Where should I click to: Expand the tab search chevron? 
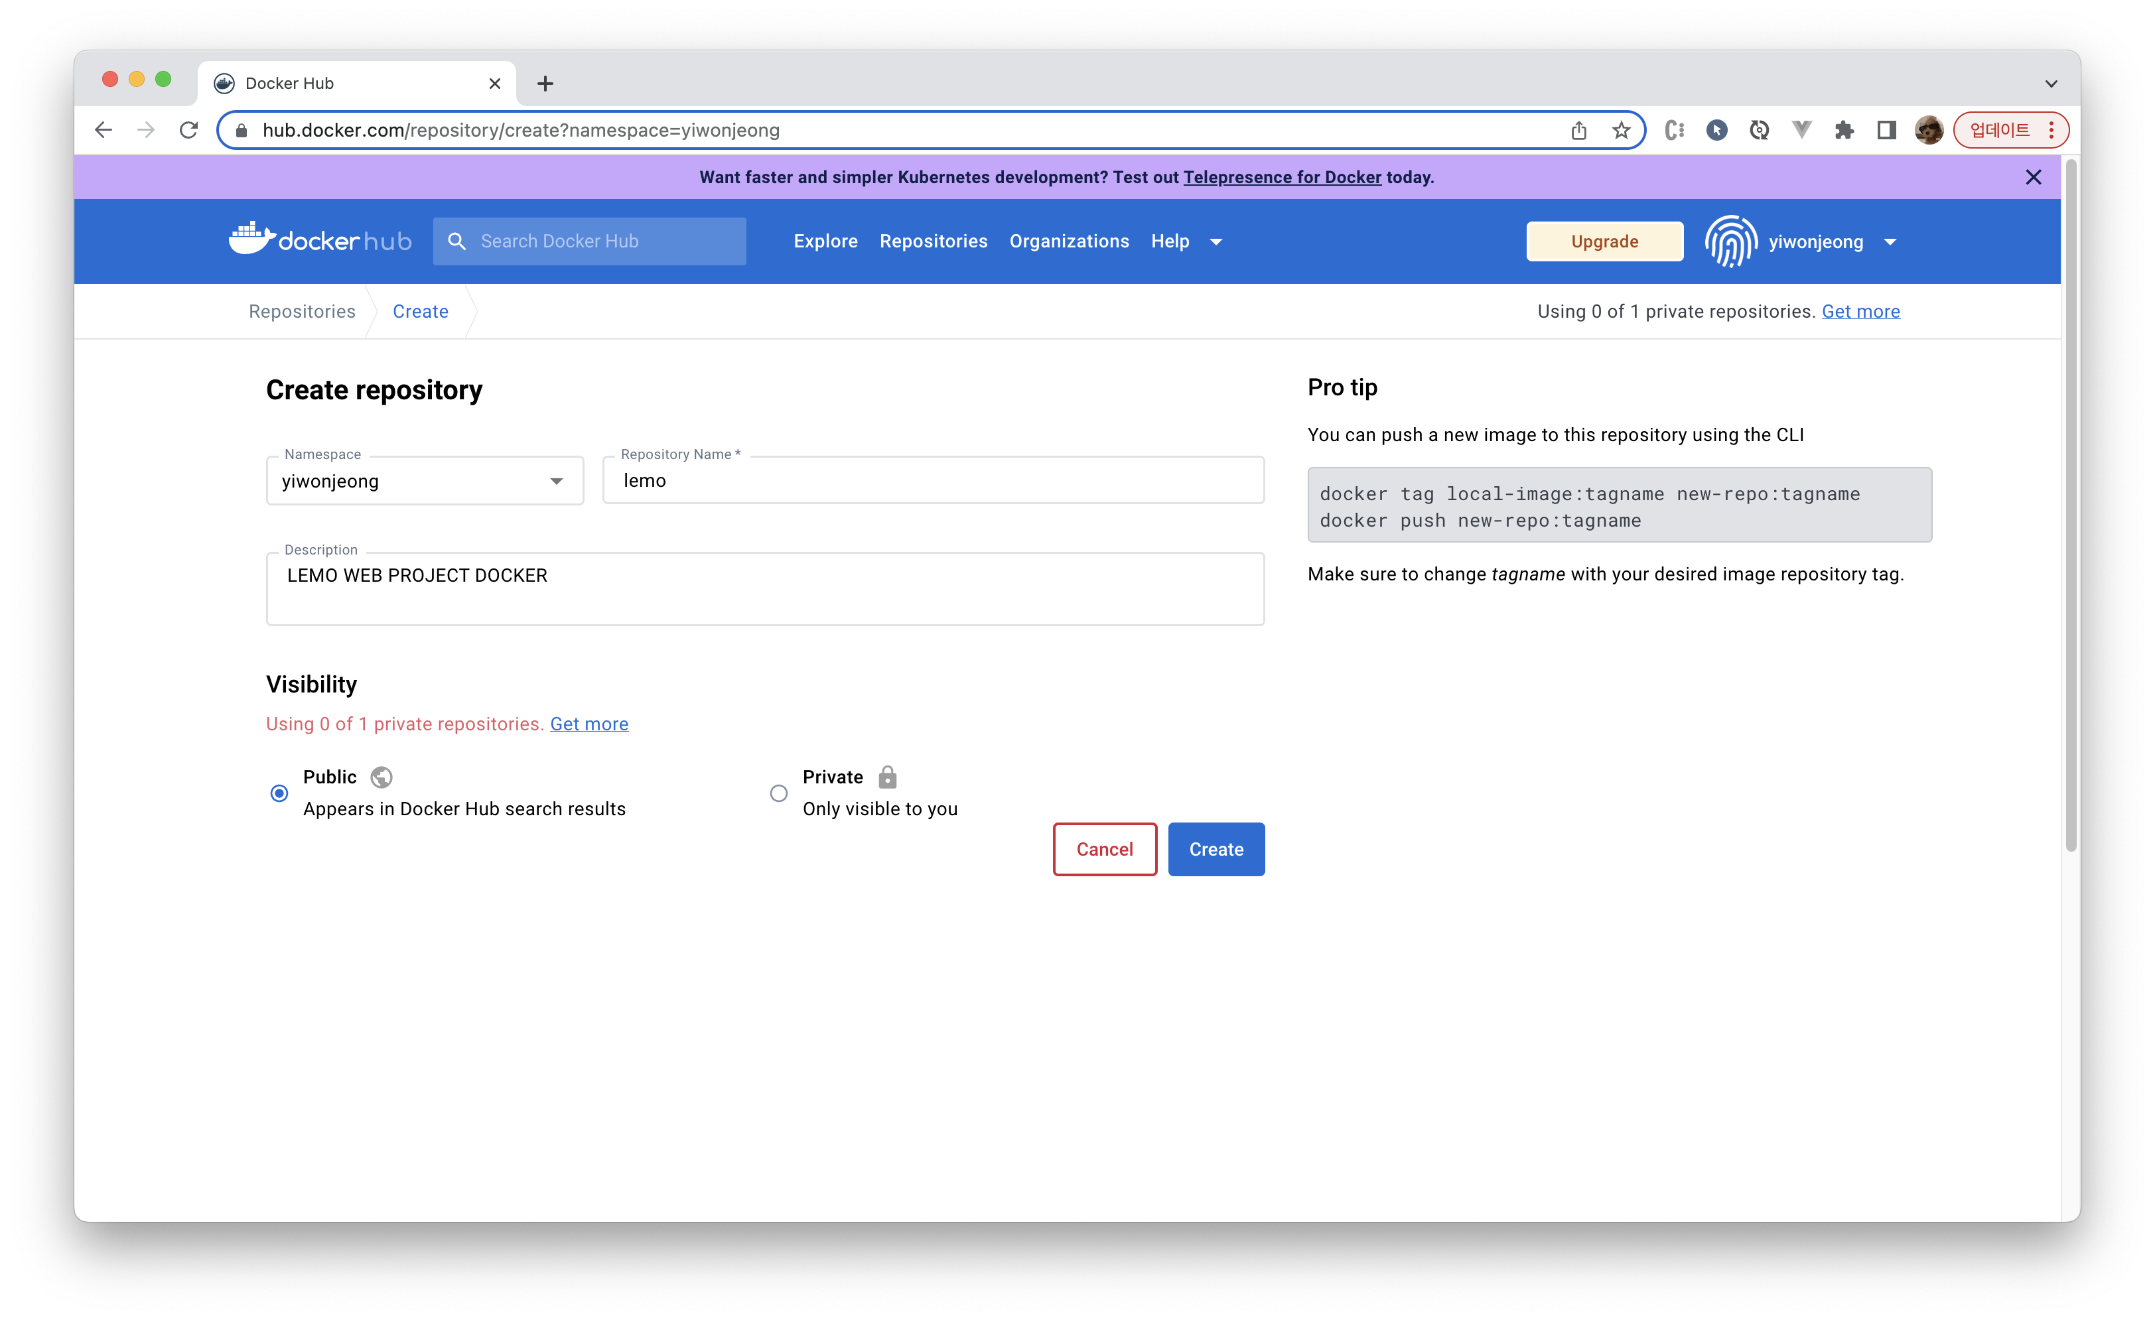point(2051,84)
